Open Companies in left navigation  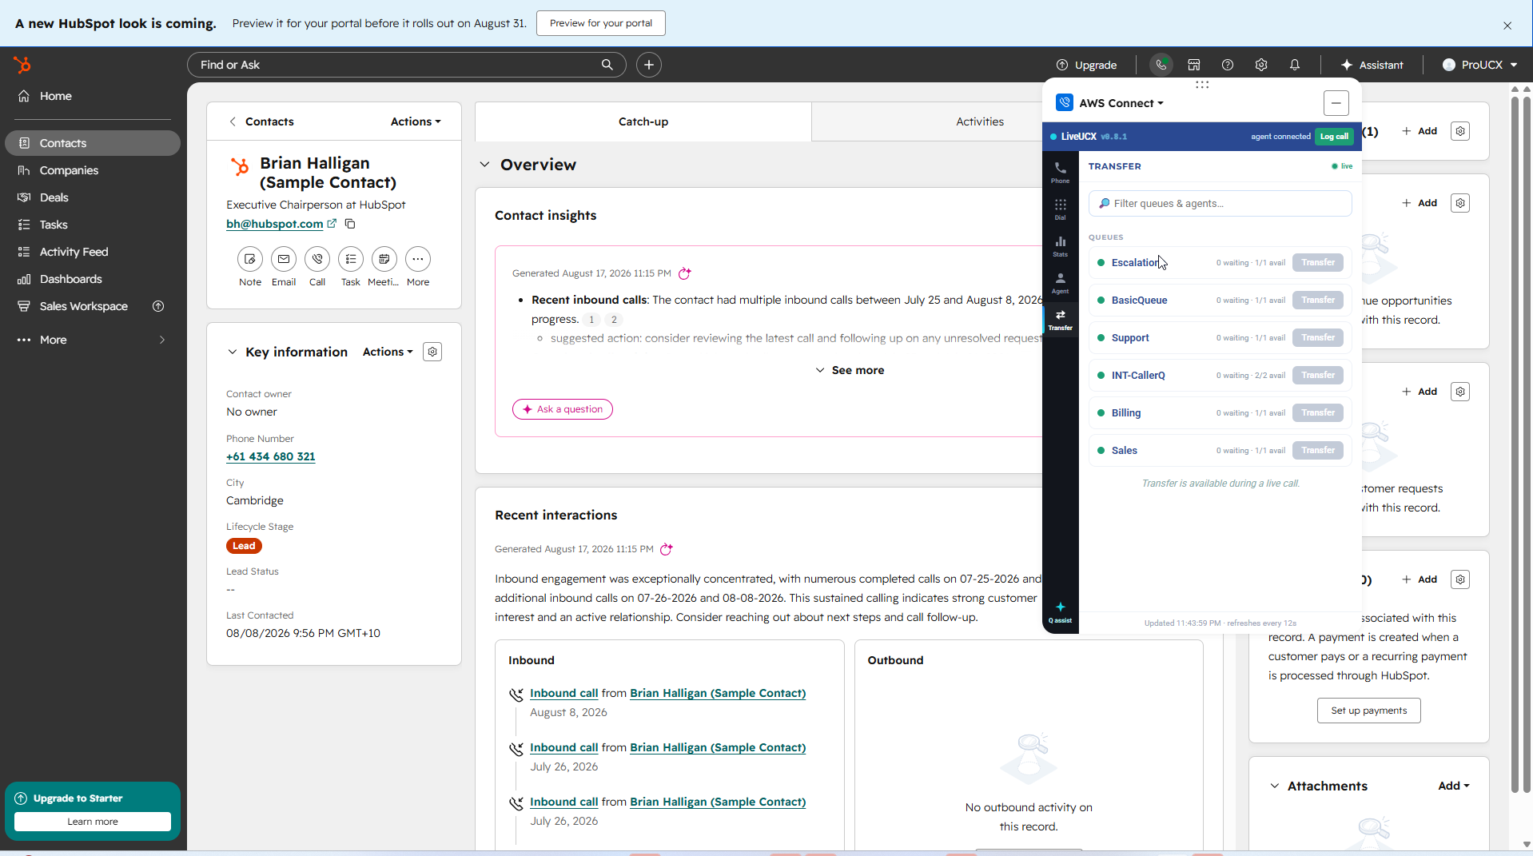click(x=93, y=170)
